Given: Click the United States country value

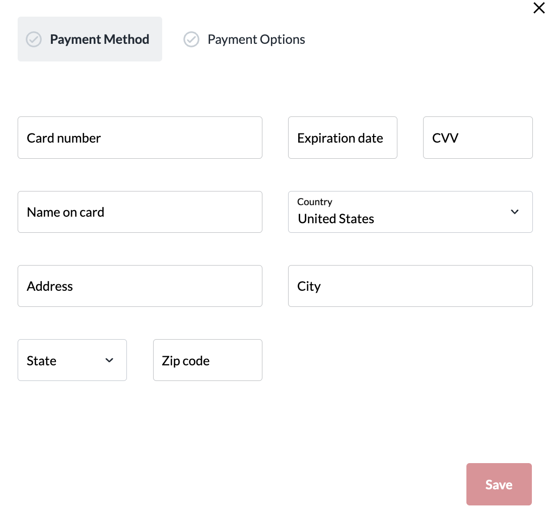Looking at the screenshot, I should [336, 219].
